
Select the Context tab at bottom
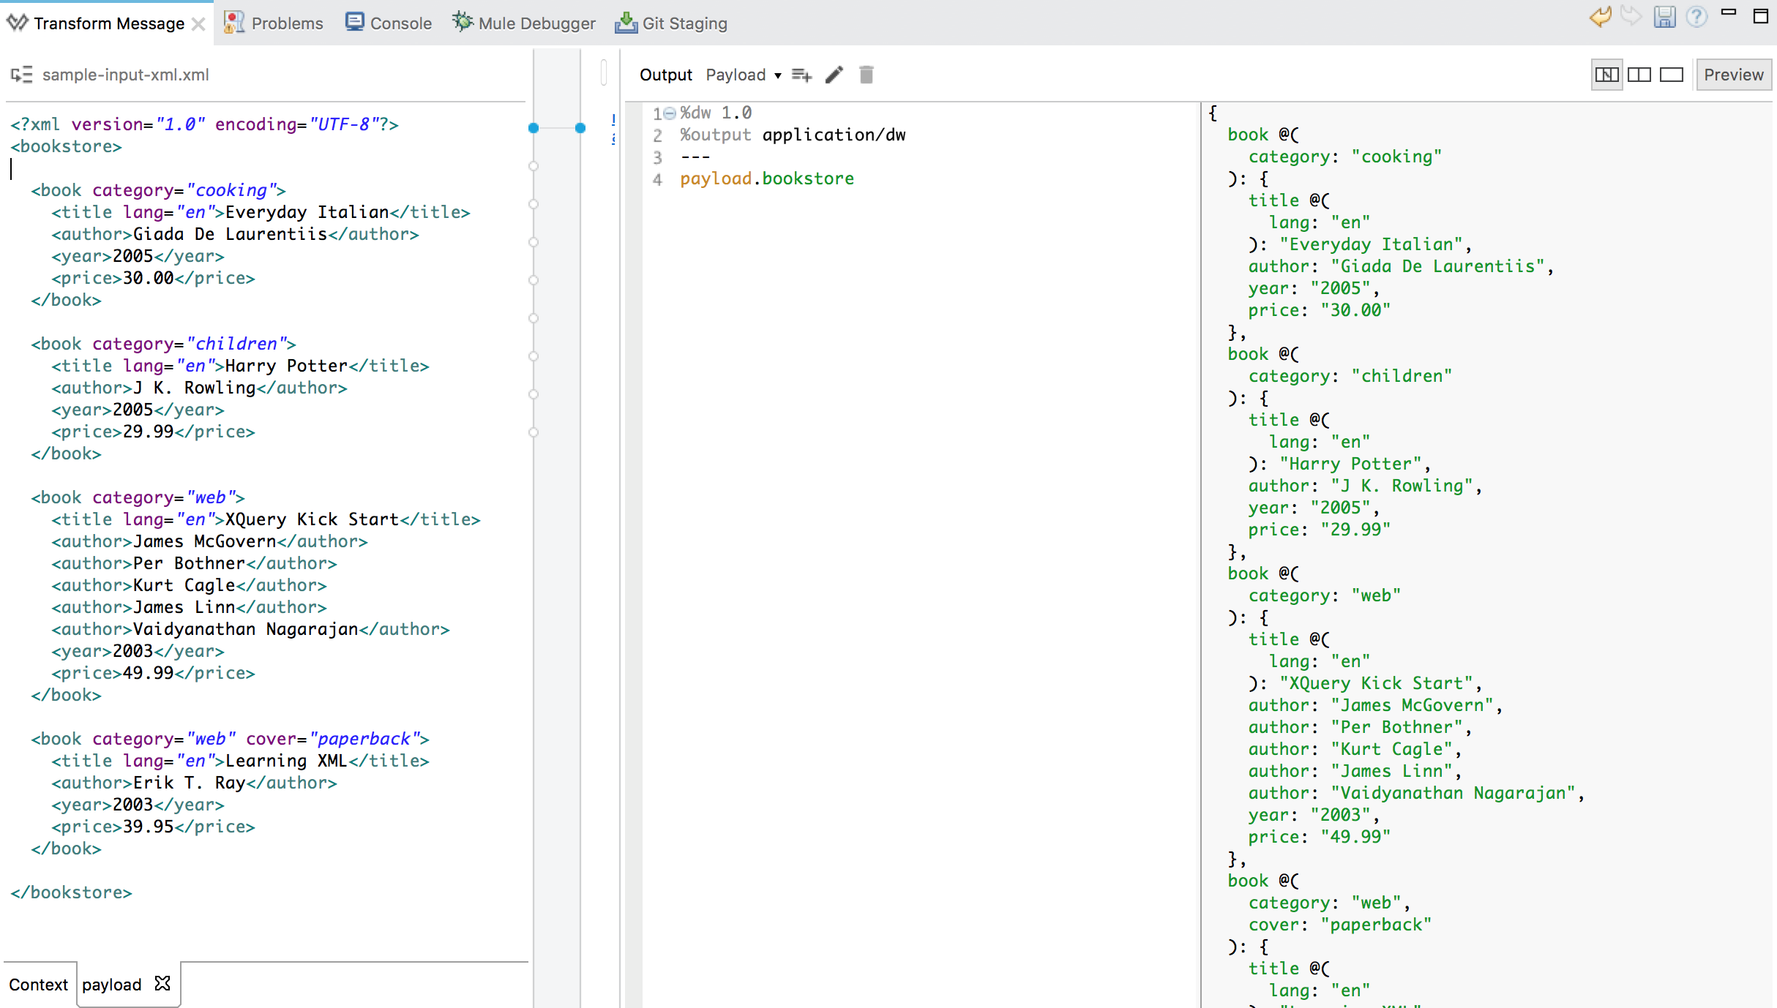pyautogui.click(x=38, y=985)
